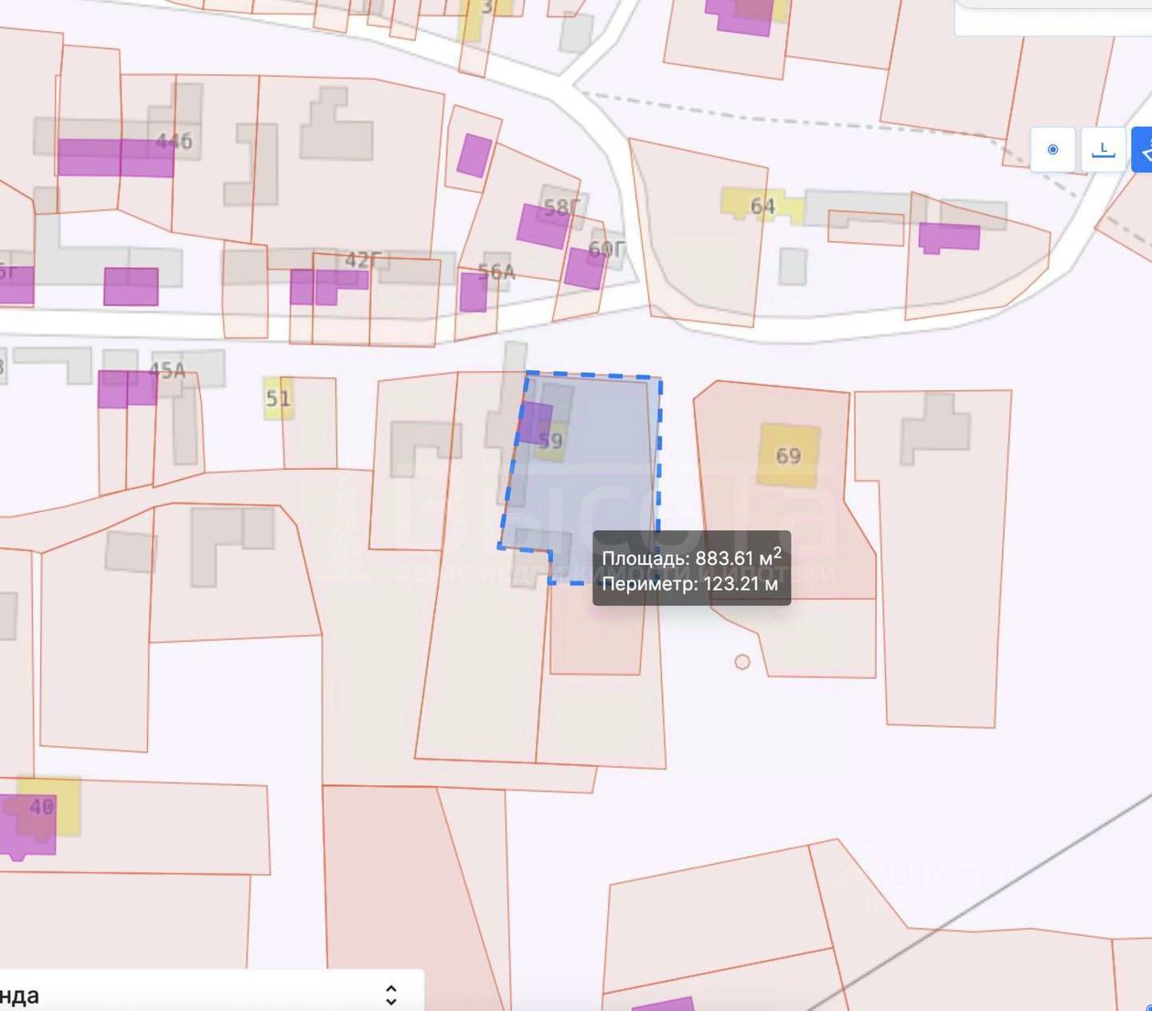Click the purple building inside selected parcel 59
The image size is (1152, 1011).
point(536,423)
